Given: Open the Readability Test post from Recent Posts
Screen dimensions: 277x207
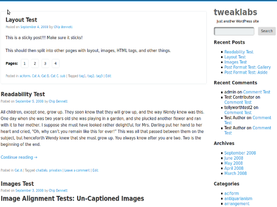Looking at the screenshot, I should click(x=239, y=52).
